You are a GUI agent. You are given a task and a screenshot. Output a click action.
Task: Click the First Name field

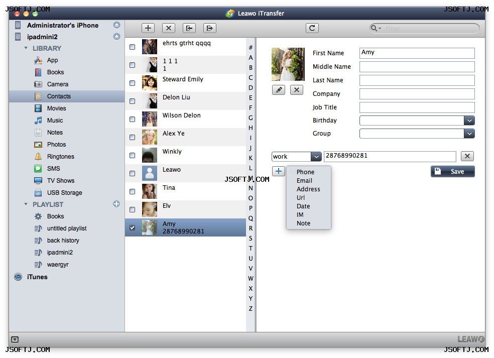[417, 53]
